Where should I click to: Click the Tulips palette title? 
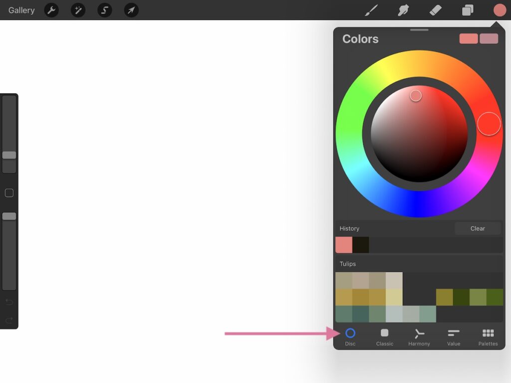pyautogui.click(x=348, y=264)
